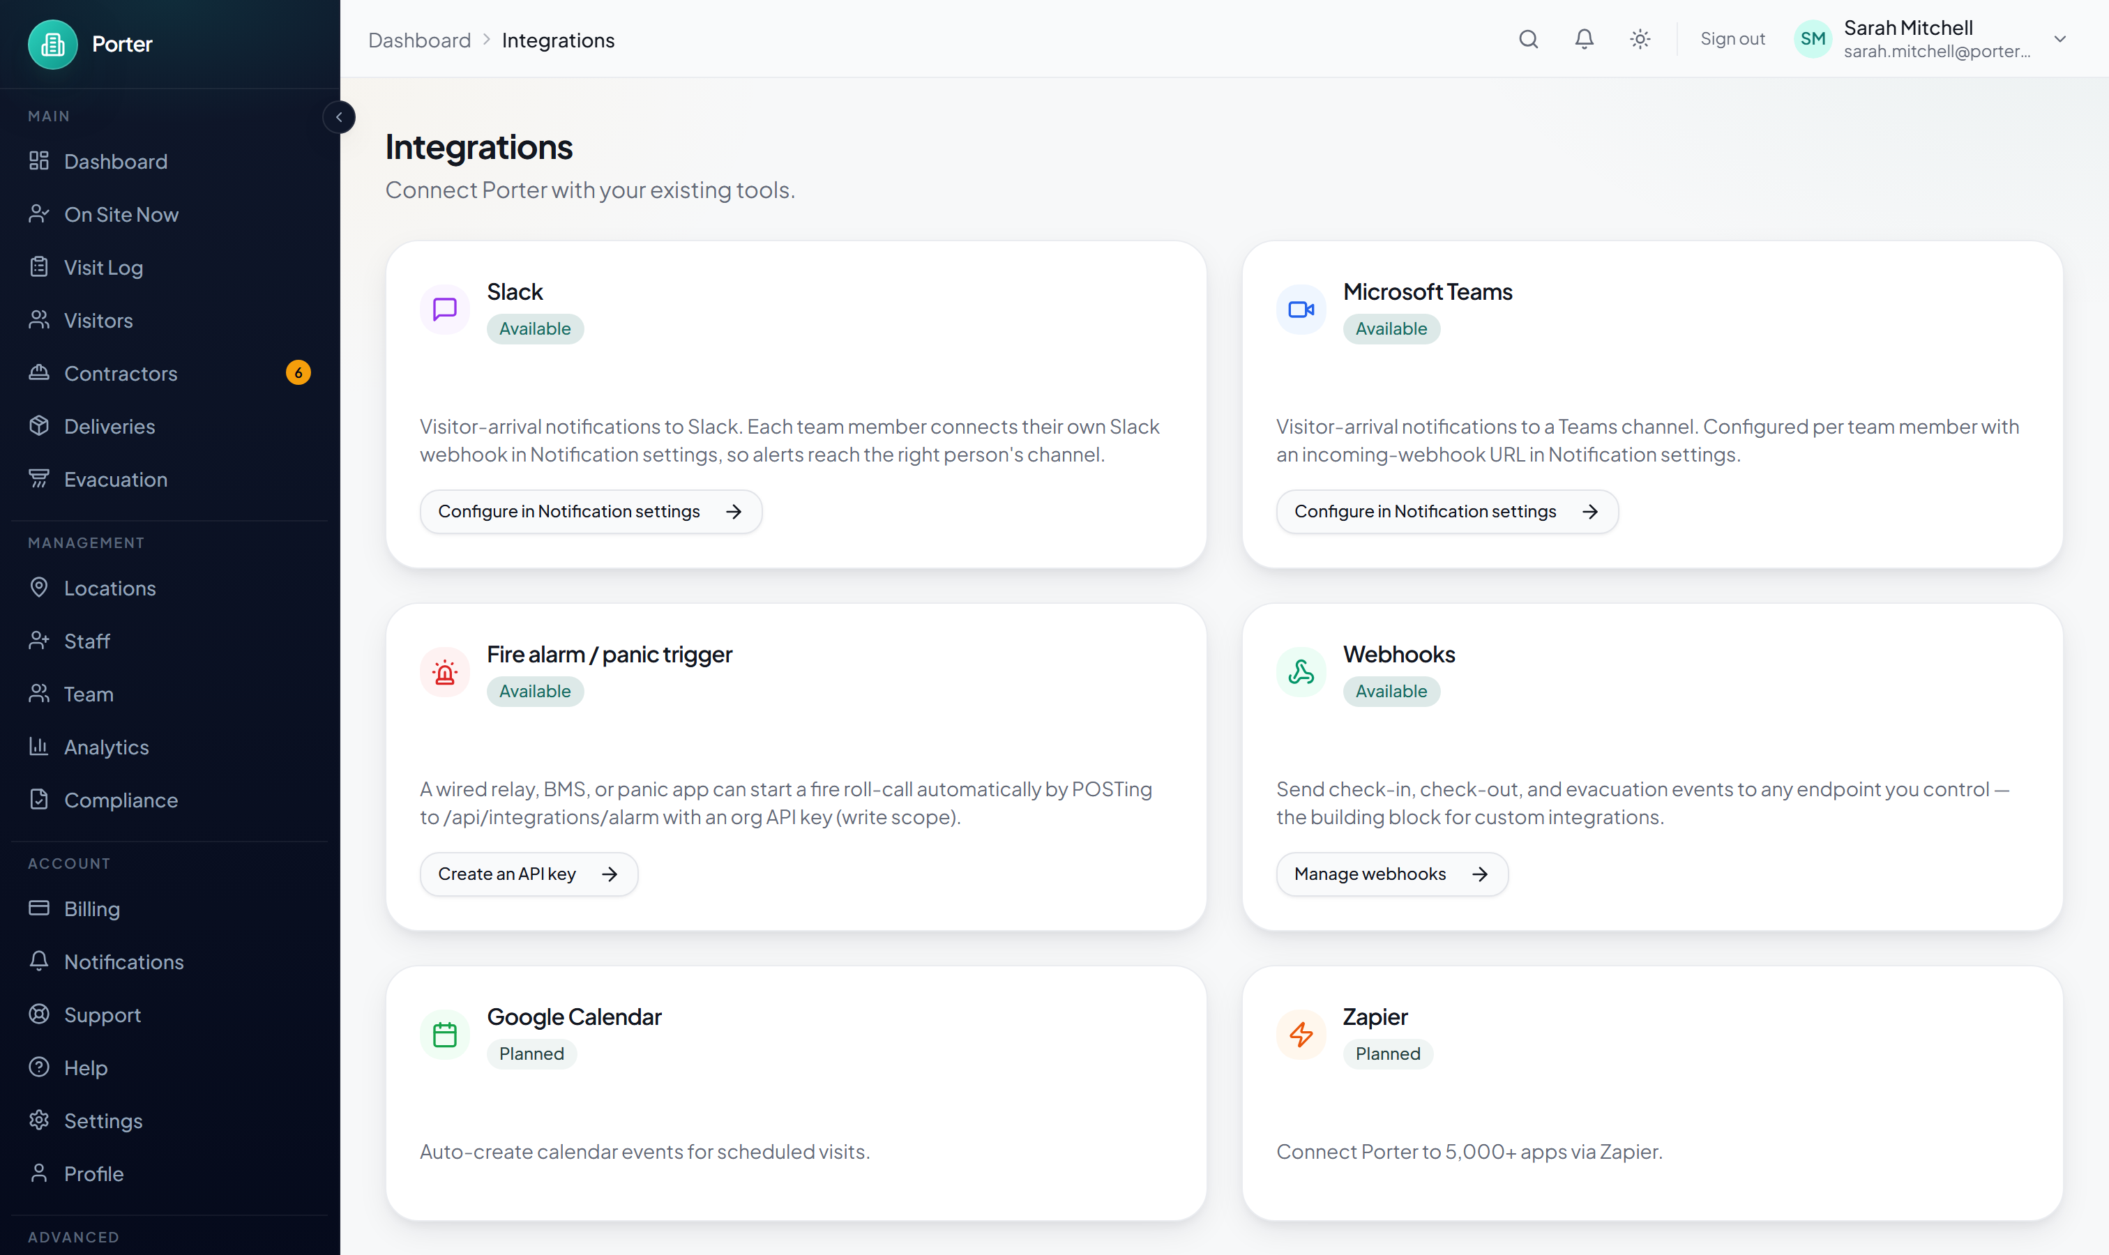The image size is (2109, 1255).
Task: Click the Google Calendar card title
Action: 575,1017
